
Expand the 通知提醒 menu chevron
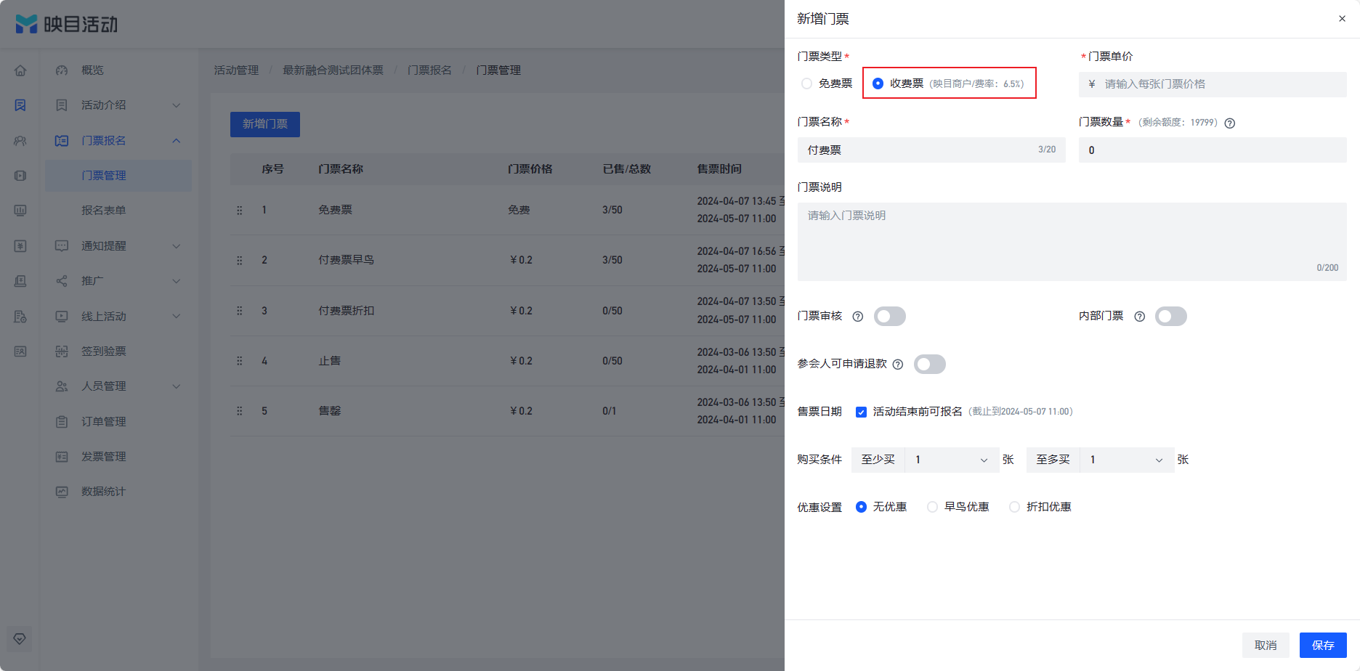click(x=177, y=246)
